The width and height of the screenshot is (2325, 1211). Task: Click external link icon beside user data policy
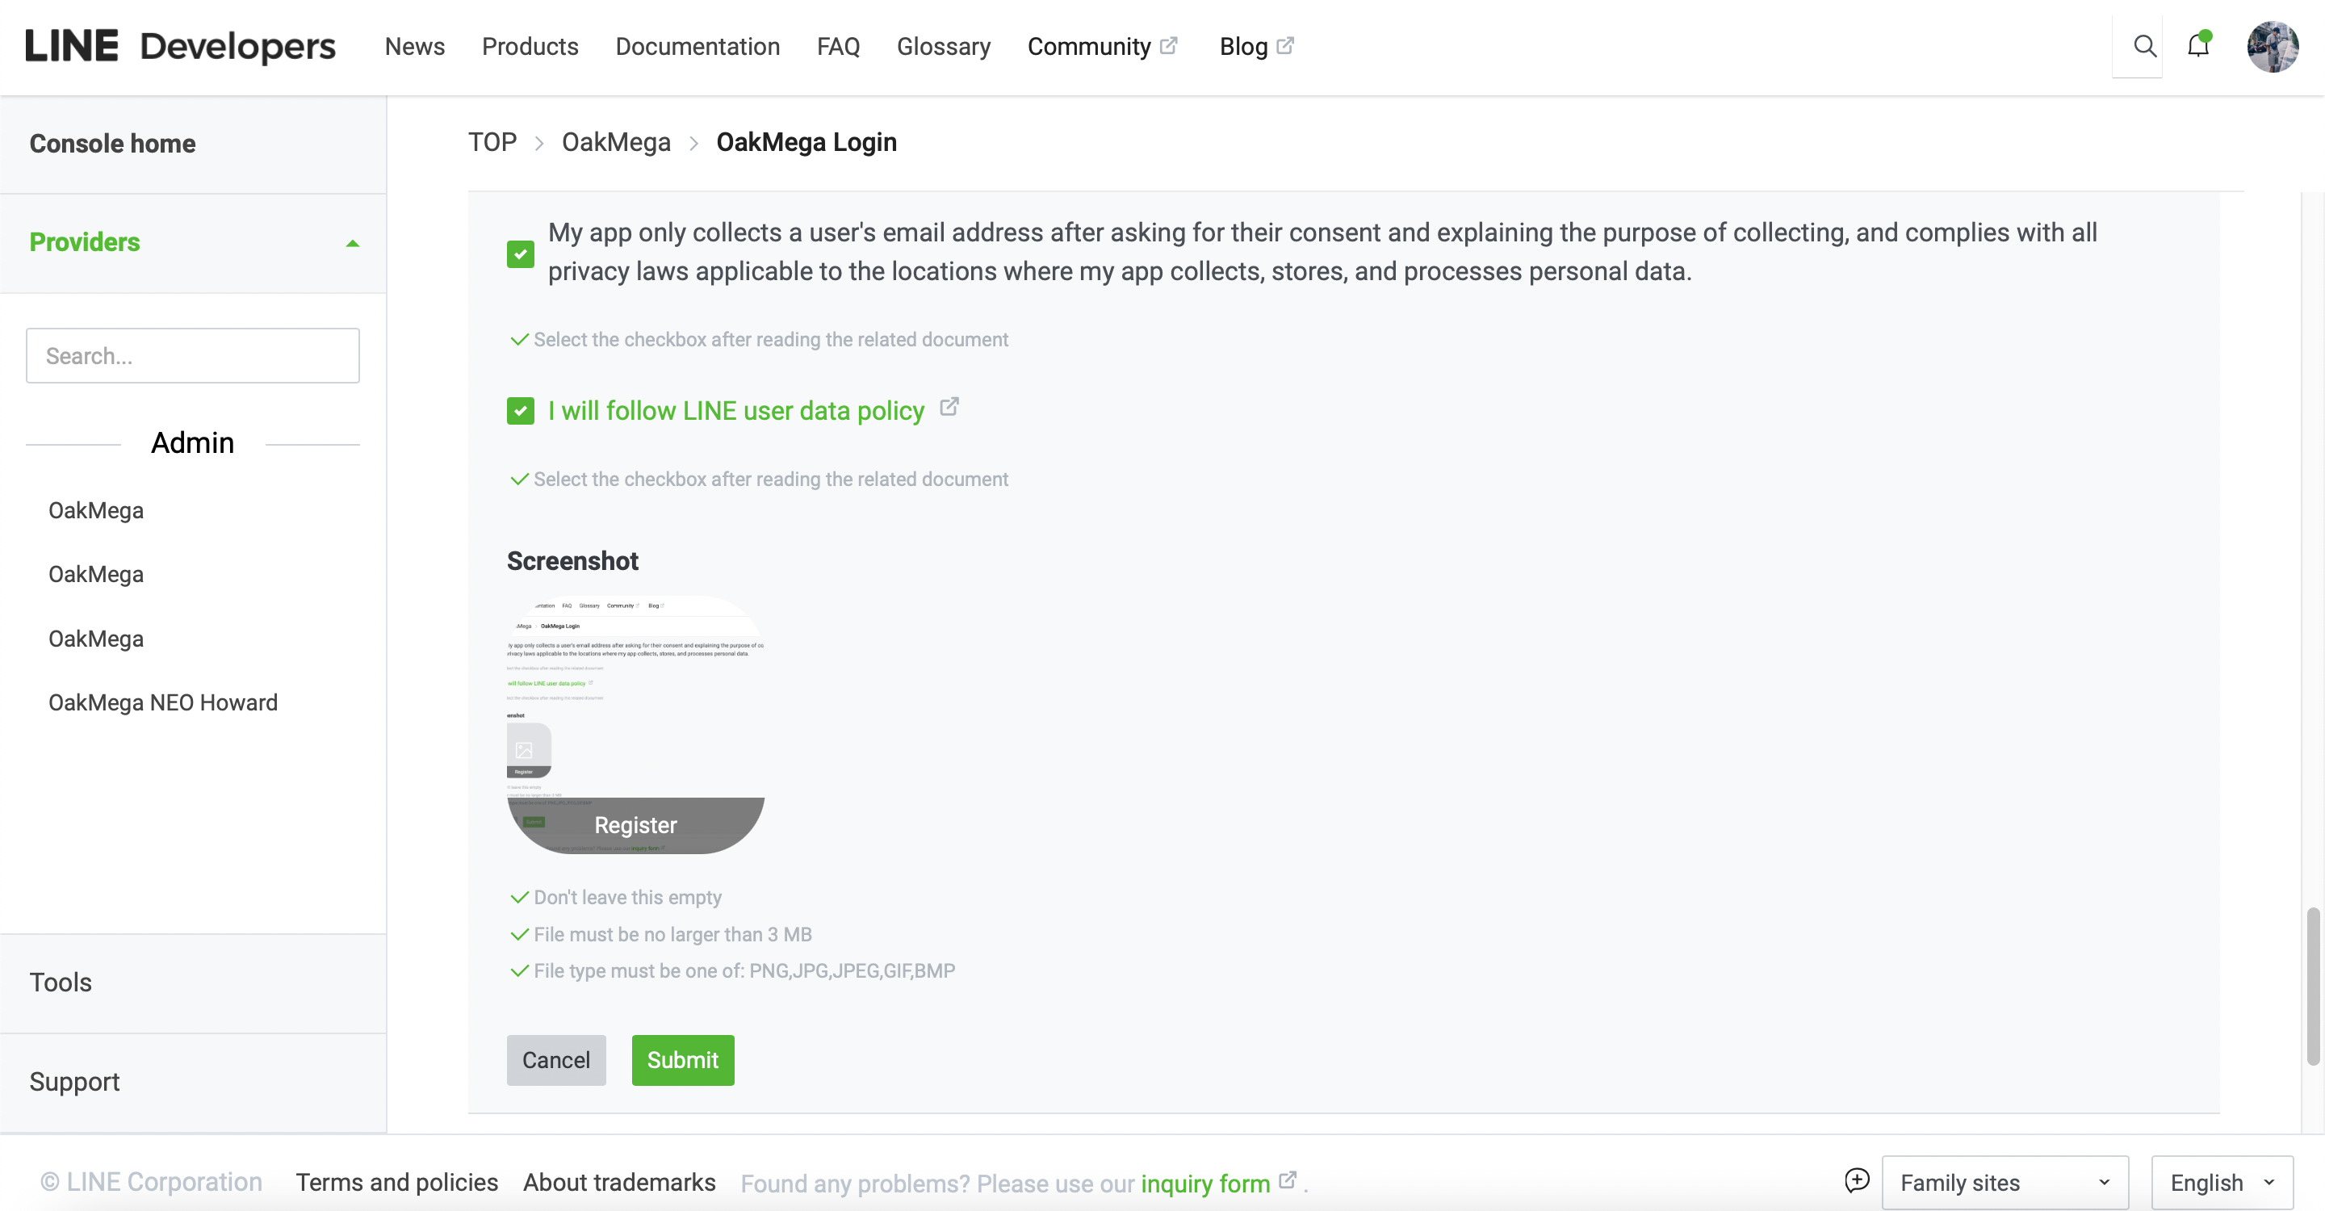click(949, 408)
